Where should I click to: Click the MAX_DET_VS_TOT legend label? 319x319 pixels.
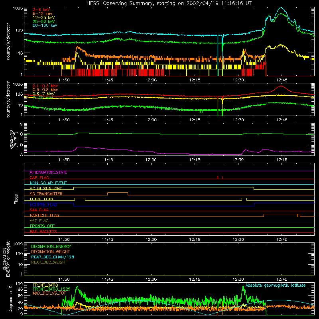(49, 293)
